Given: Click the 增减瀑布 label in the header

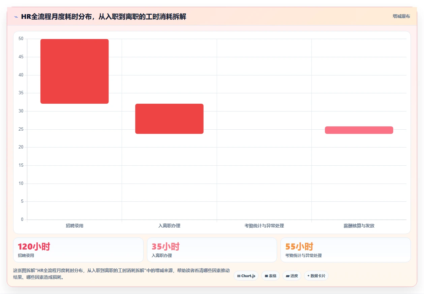Looking at the screenshot, I should [x=401, y=16].
